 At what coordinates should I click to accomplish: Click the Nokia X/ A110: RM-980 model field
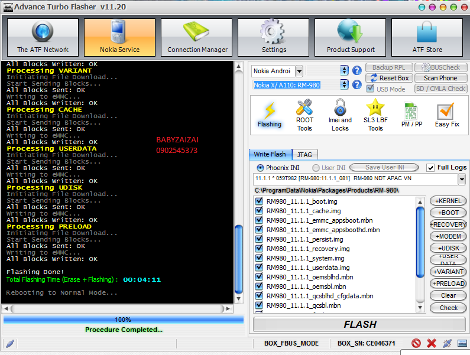tap(295, 85)
